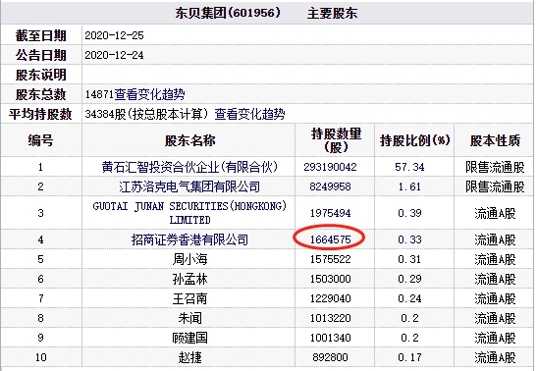Click 限售流通股 in the 黄石汇智 row
Screen dimensions: 537x371
[x=495, y=167]
